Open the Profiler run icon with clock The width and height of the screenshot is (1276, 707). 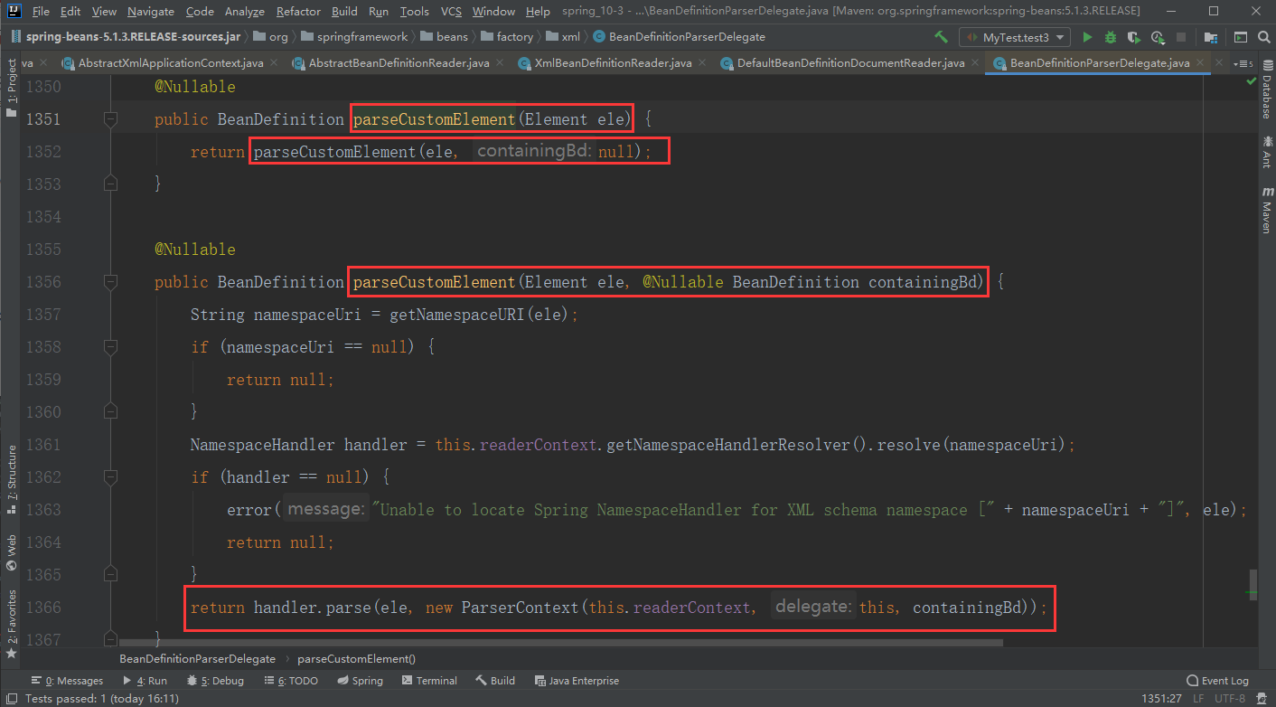(1159, 37)
